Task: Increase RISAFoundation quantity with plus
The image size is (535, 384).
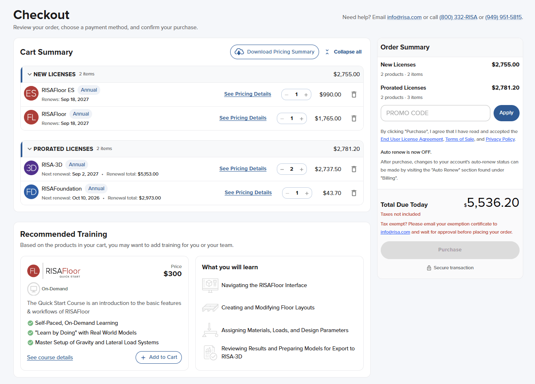Action: pos(307,193)
